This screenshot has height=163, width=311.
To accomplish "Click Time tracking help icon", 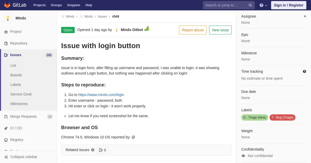I will (305, 71).
